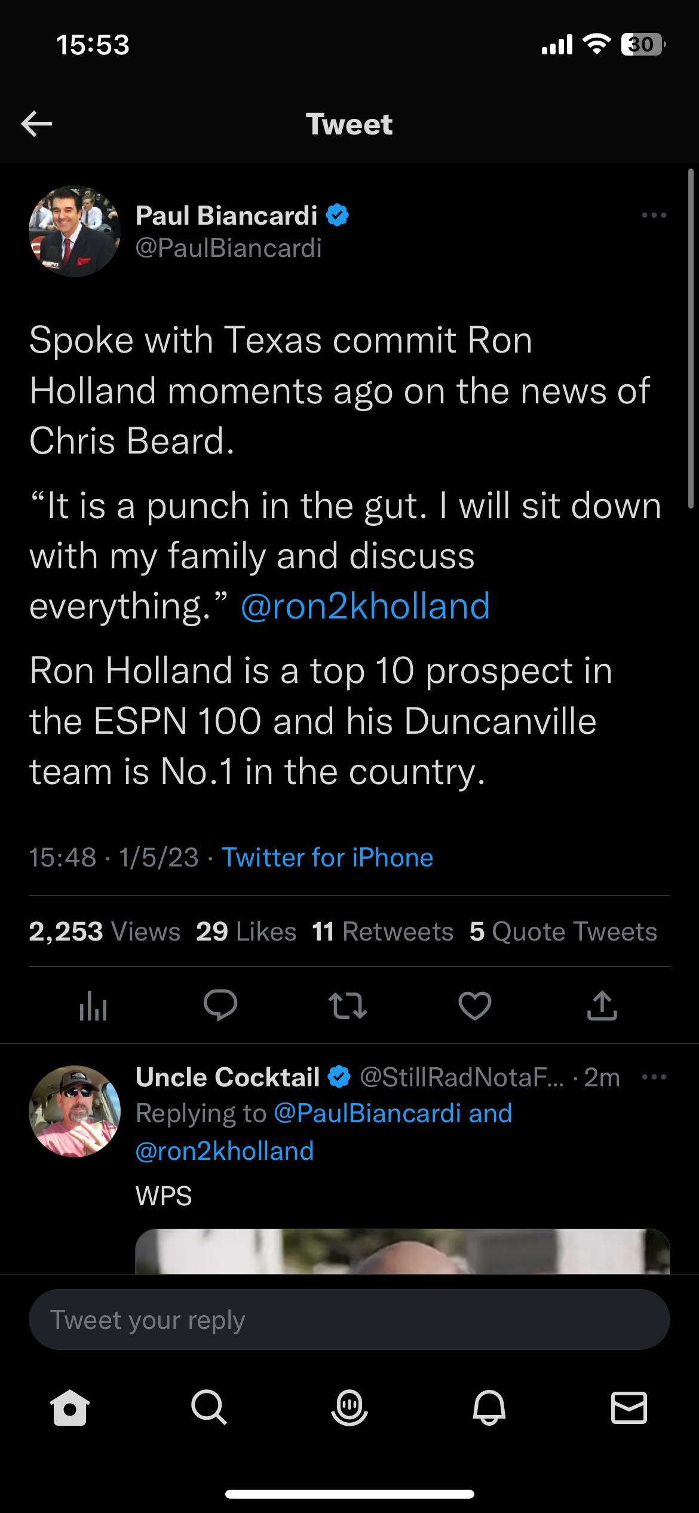Viewport: 699px width, 1513px height.
Task: View the 29 Likes list
Action: pos(246,932)
